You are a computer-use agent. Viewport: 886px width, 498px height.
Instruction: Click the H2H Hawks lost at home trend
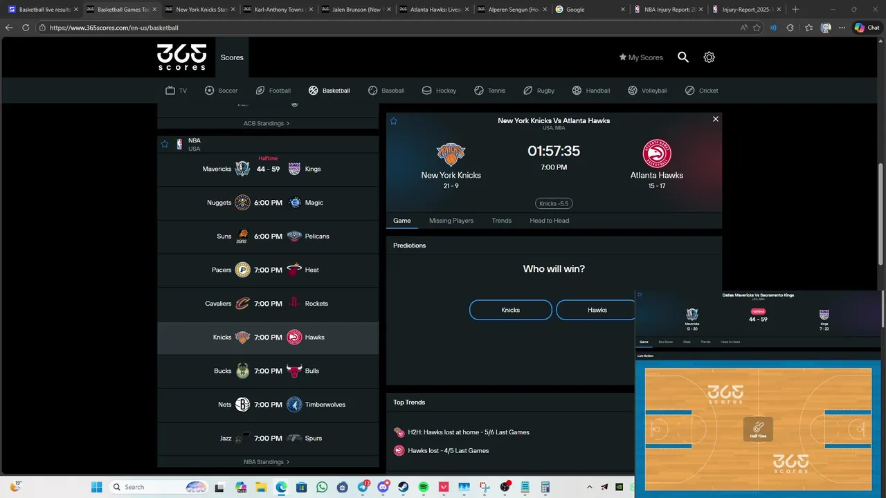(462, 432)
